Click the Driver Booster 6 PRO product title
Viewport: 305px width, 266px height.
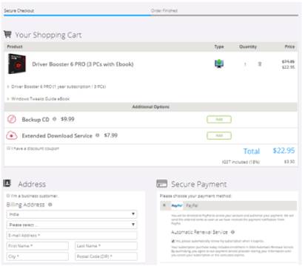click(x=83, y=64)
